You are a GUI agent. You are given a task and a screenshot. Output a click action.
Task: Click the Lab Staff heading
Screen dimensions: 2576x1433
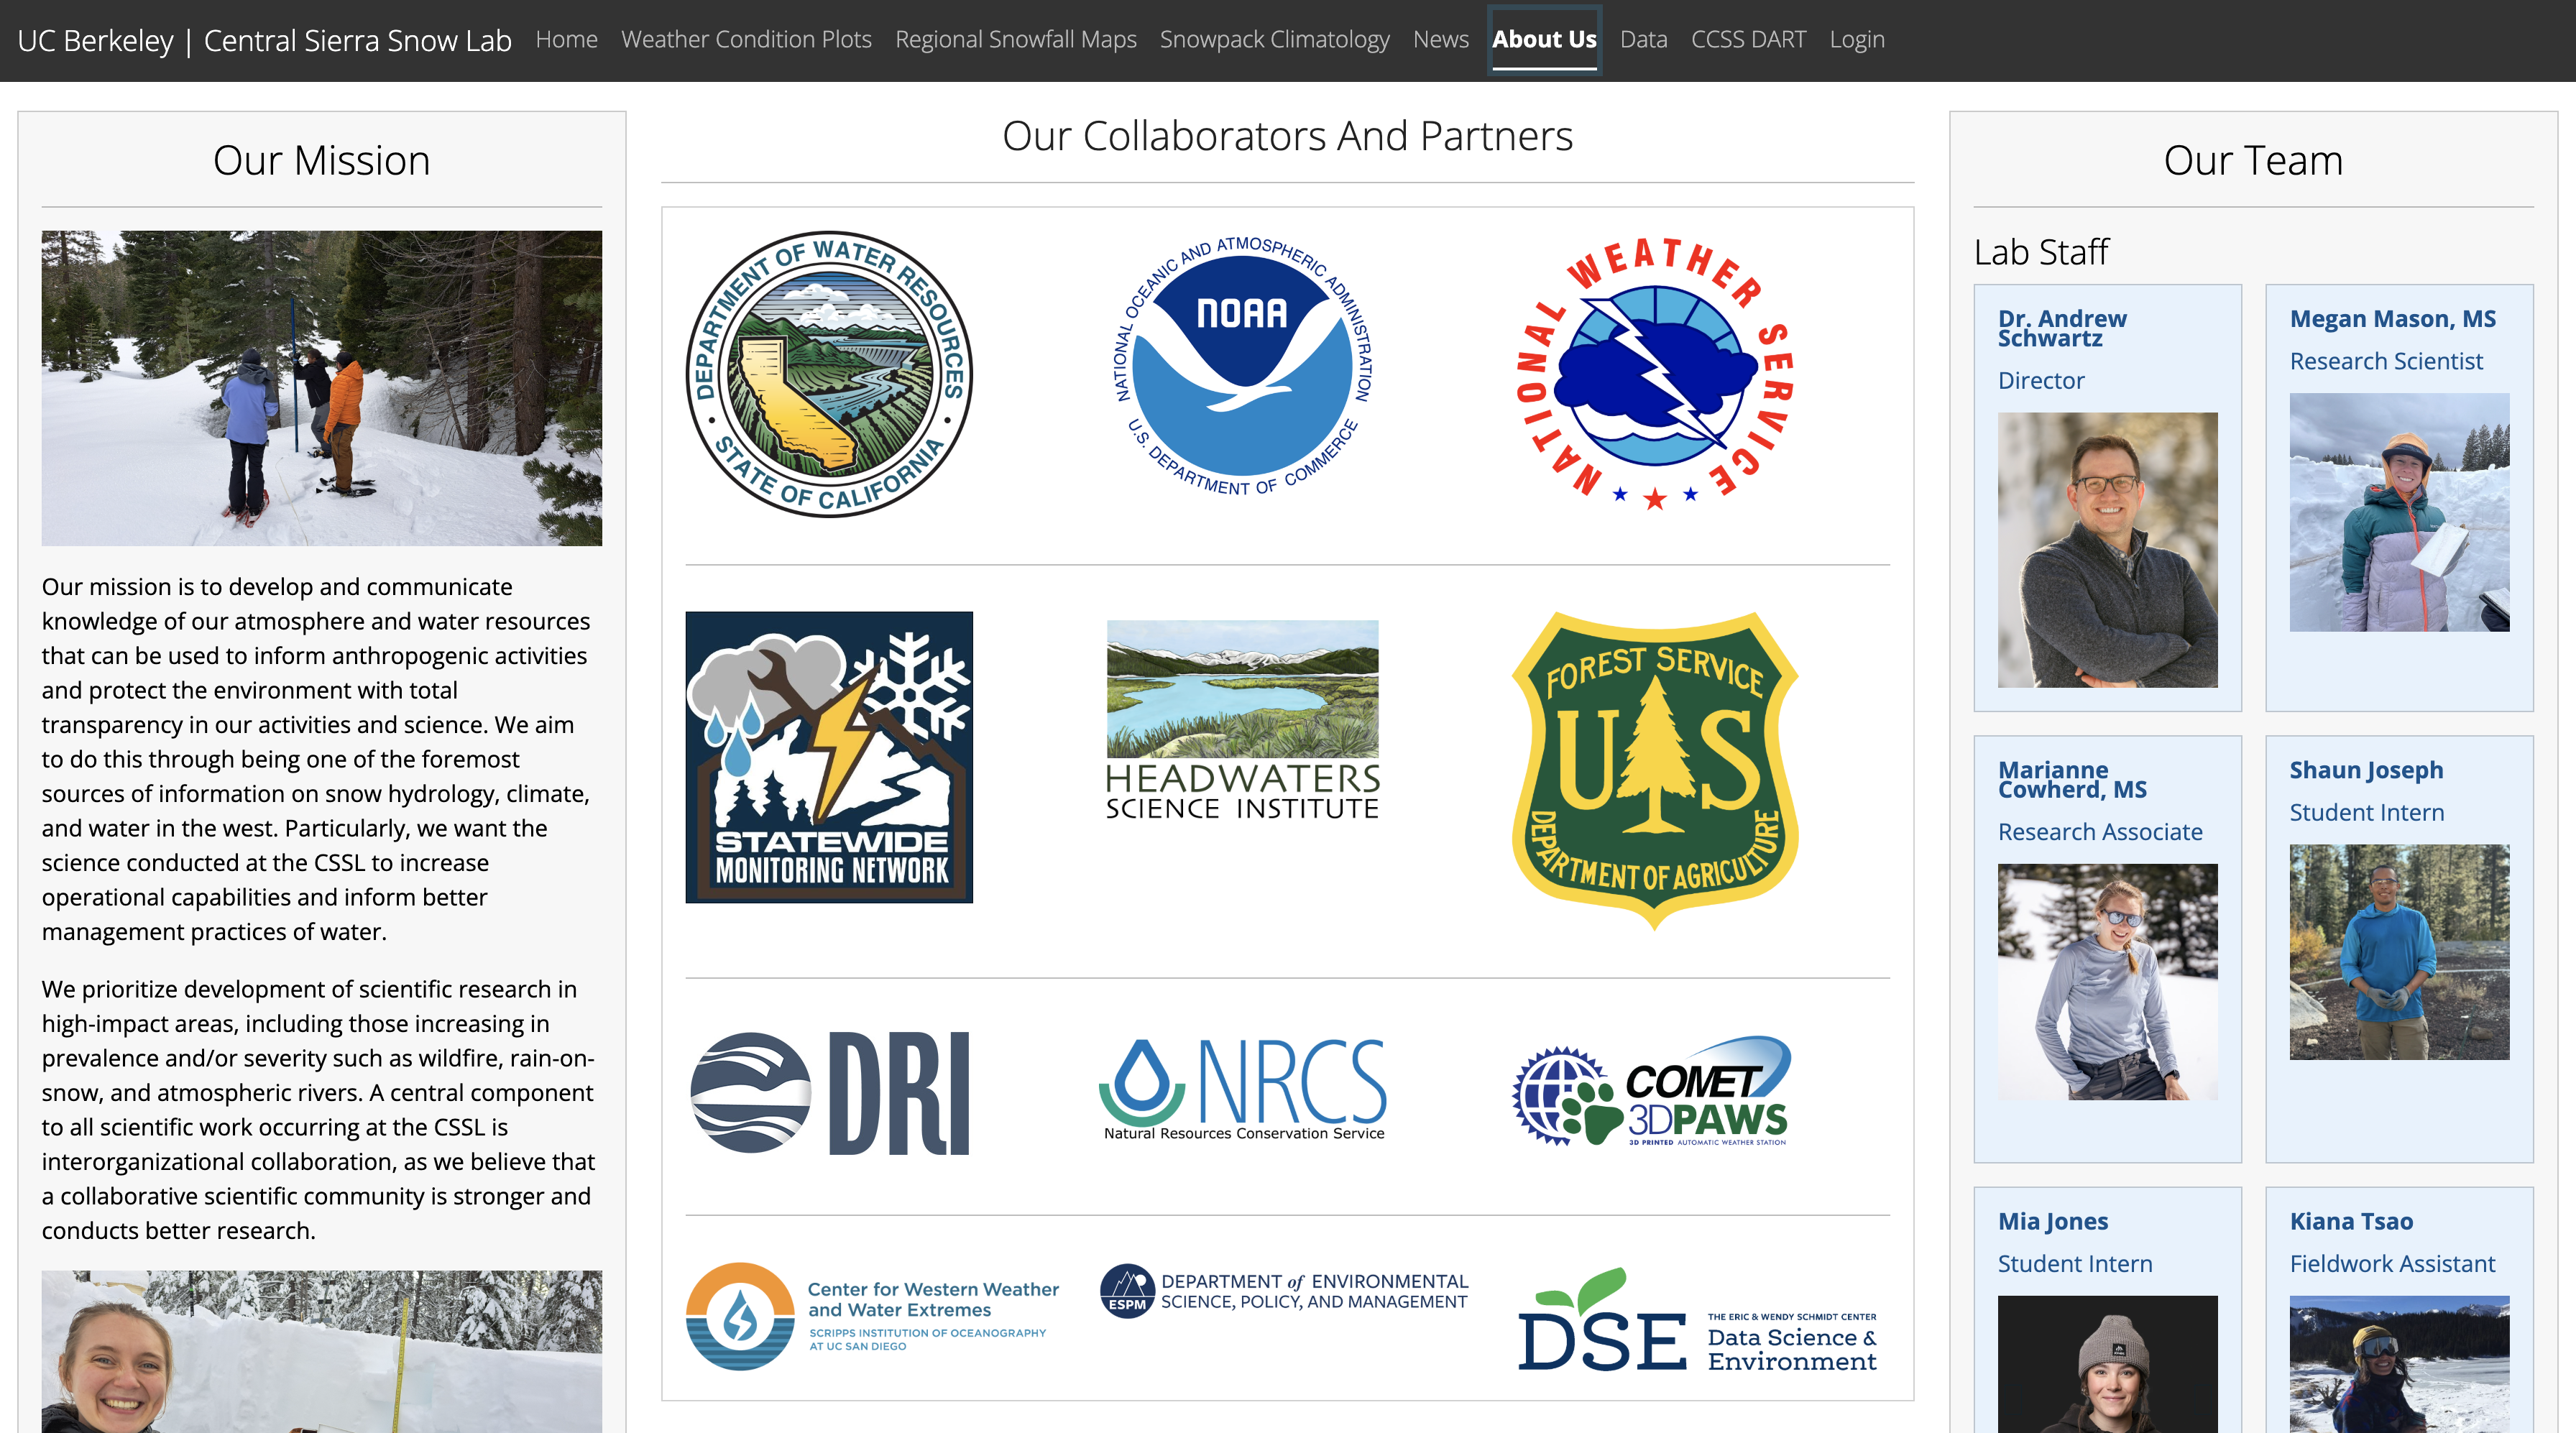coord(2040,251)
